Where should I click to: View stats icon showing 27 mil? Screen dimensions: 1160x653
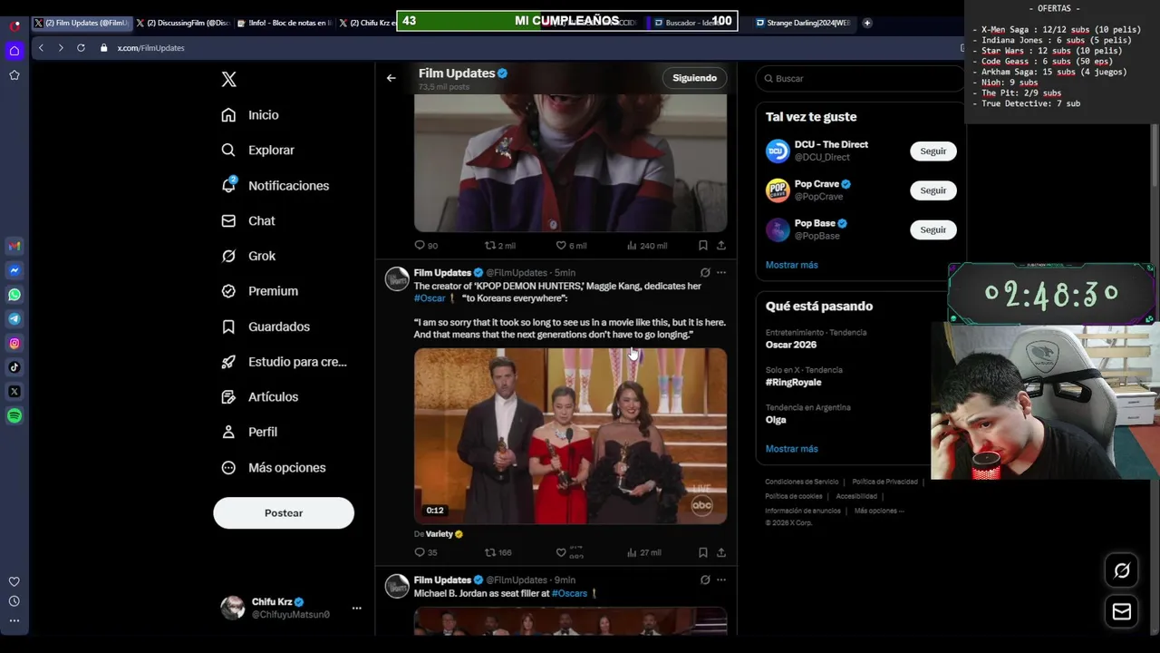[x=632, y=552]
